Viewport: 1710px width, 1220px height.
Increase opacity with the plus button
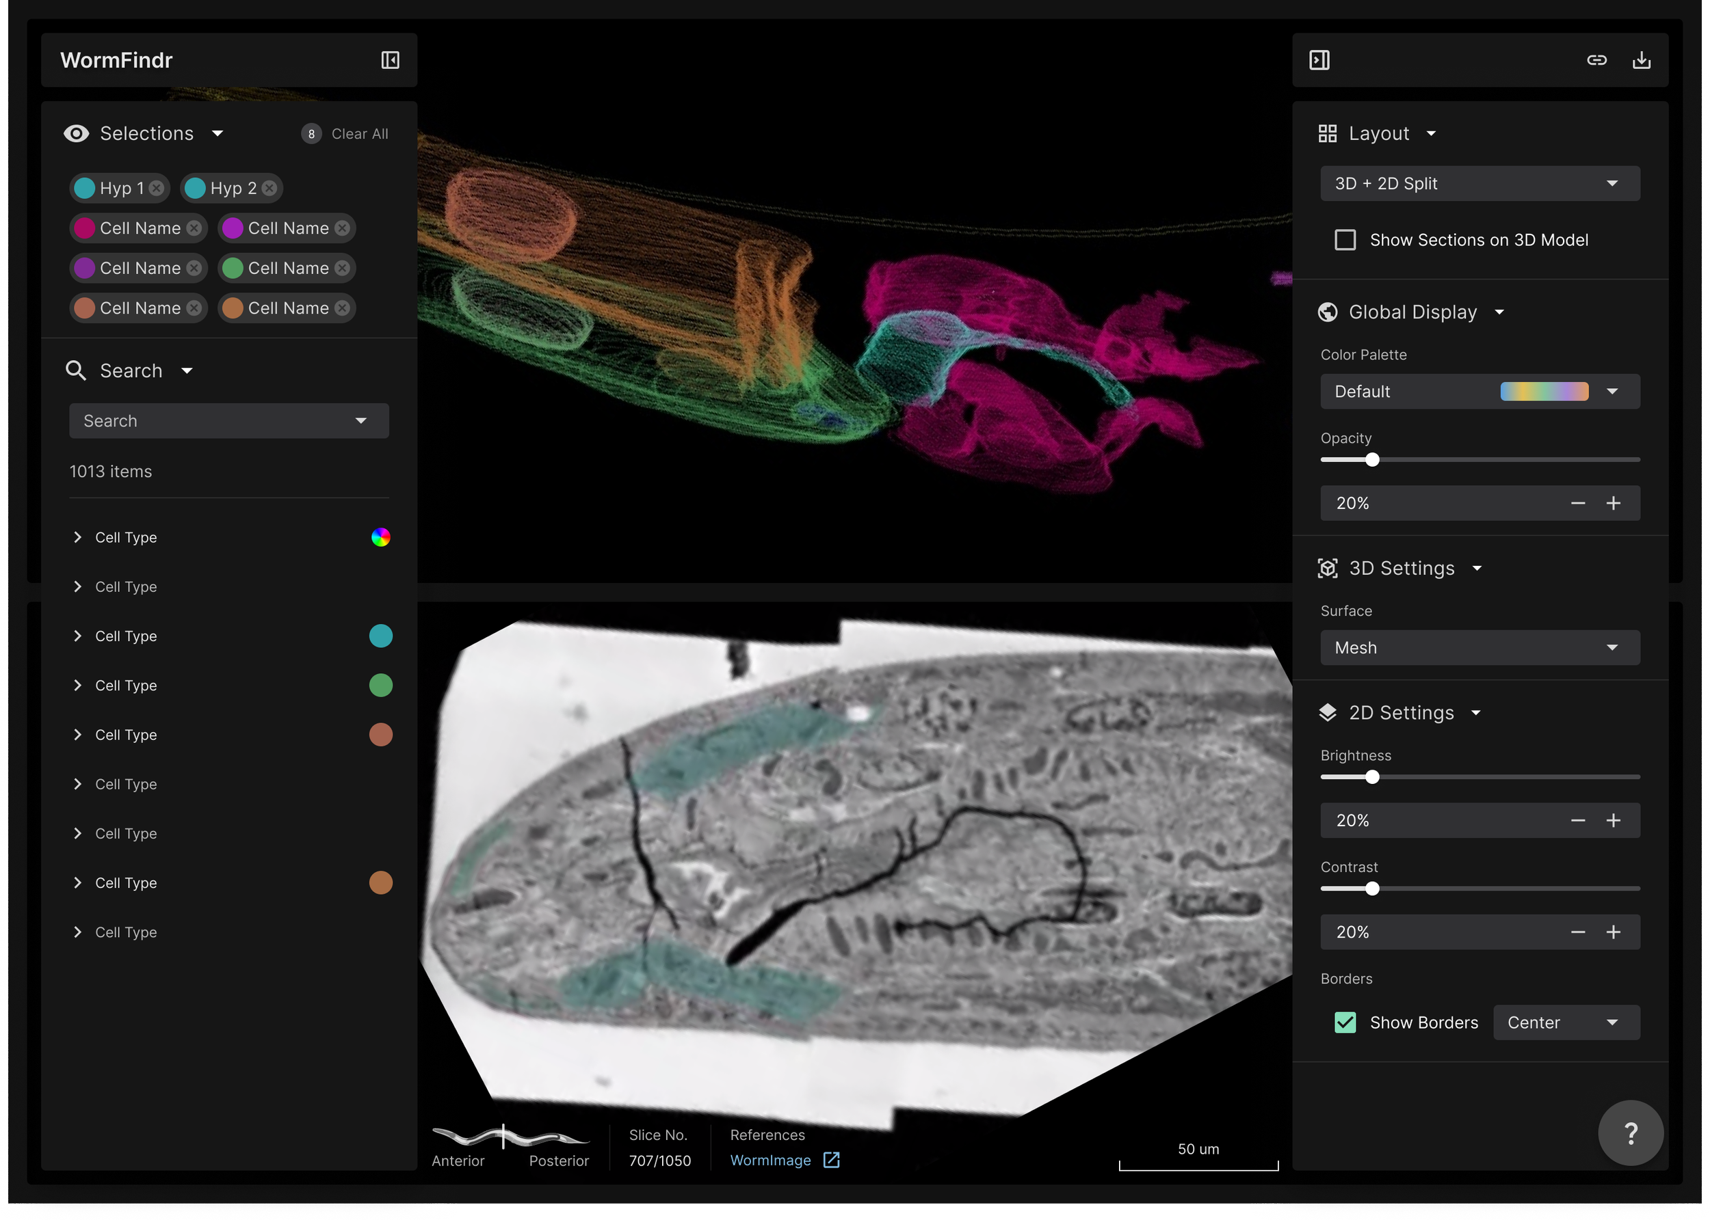(1613, 503)
